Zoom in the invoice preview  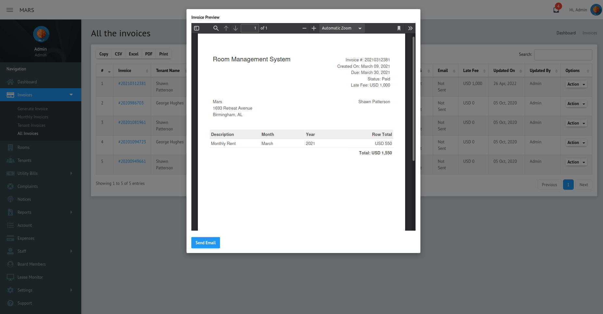click(x=314, y=28)
